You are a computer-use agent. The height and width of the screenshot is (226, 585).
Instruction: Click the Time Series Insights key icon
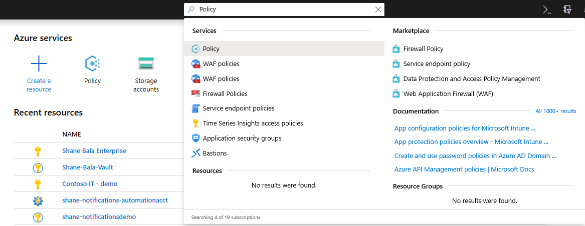click(x=196, y=123)
